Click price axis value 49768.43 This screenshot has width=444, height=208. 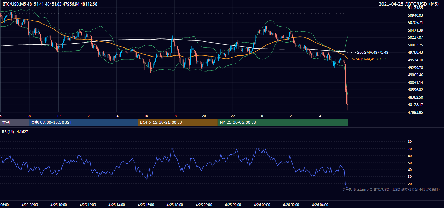pyautogui.click(x=416, y=52)
